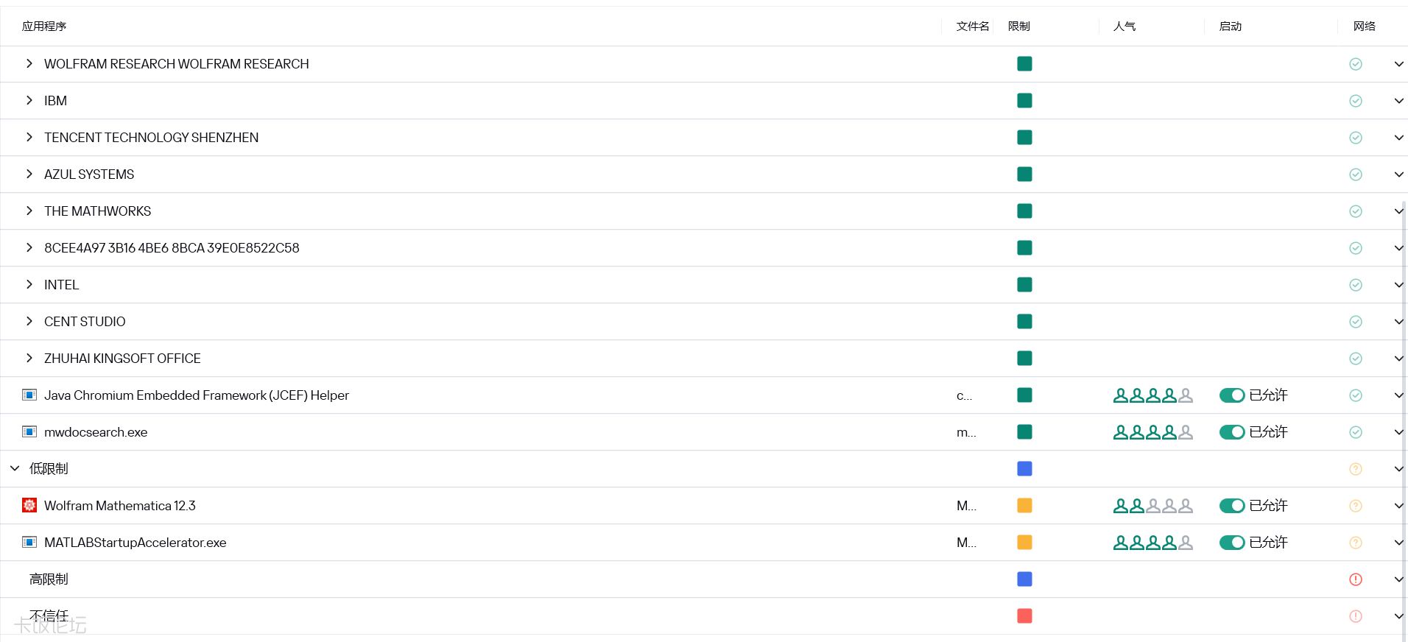The width and height of the screenshot is (1408, 642).
Task: Click network status checkmark for IBM
Action: [1356, 101]
